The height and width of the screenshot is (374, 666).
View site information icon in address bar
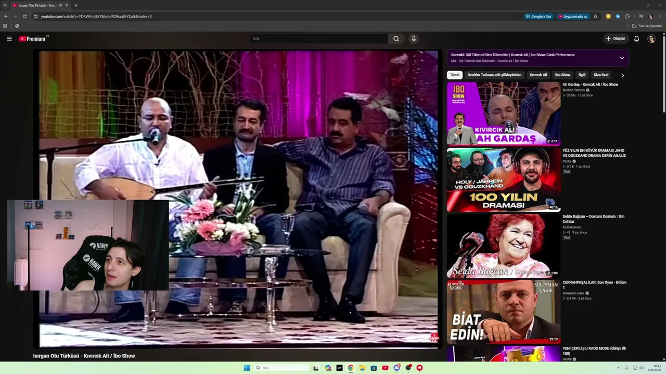point(36,16)
